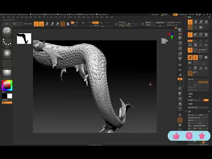Click the pink star favorite icon
Screen dimensions: 212x159
point(202,136)
